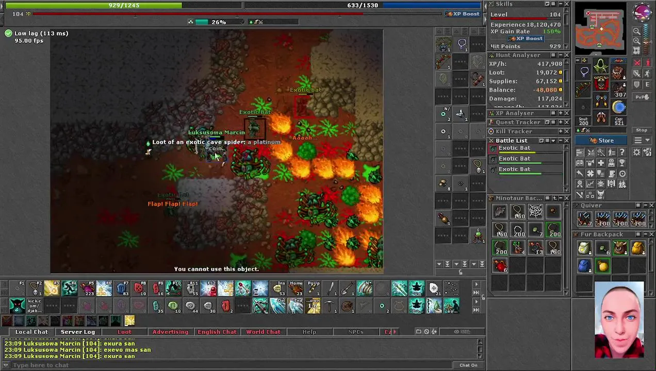Use the shovel hotkey in action bar

pos(347,288)
